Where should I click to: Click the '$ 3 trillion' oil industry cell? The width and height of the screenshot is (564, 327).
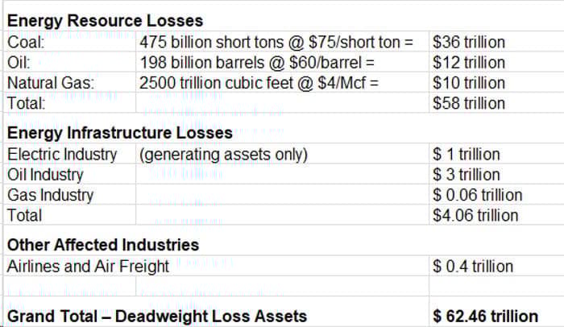467,174
